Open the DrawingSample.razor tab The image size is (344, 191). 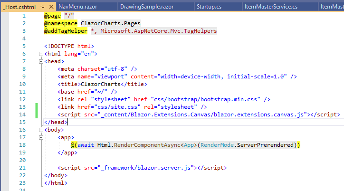(147, 7)
